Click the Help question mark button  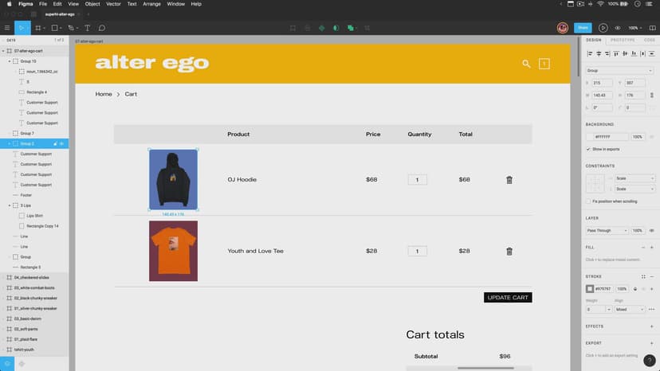coord(649,361)
